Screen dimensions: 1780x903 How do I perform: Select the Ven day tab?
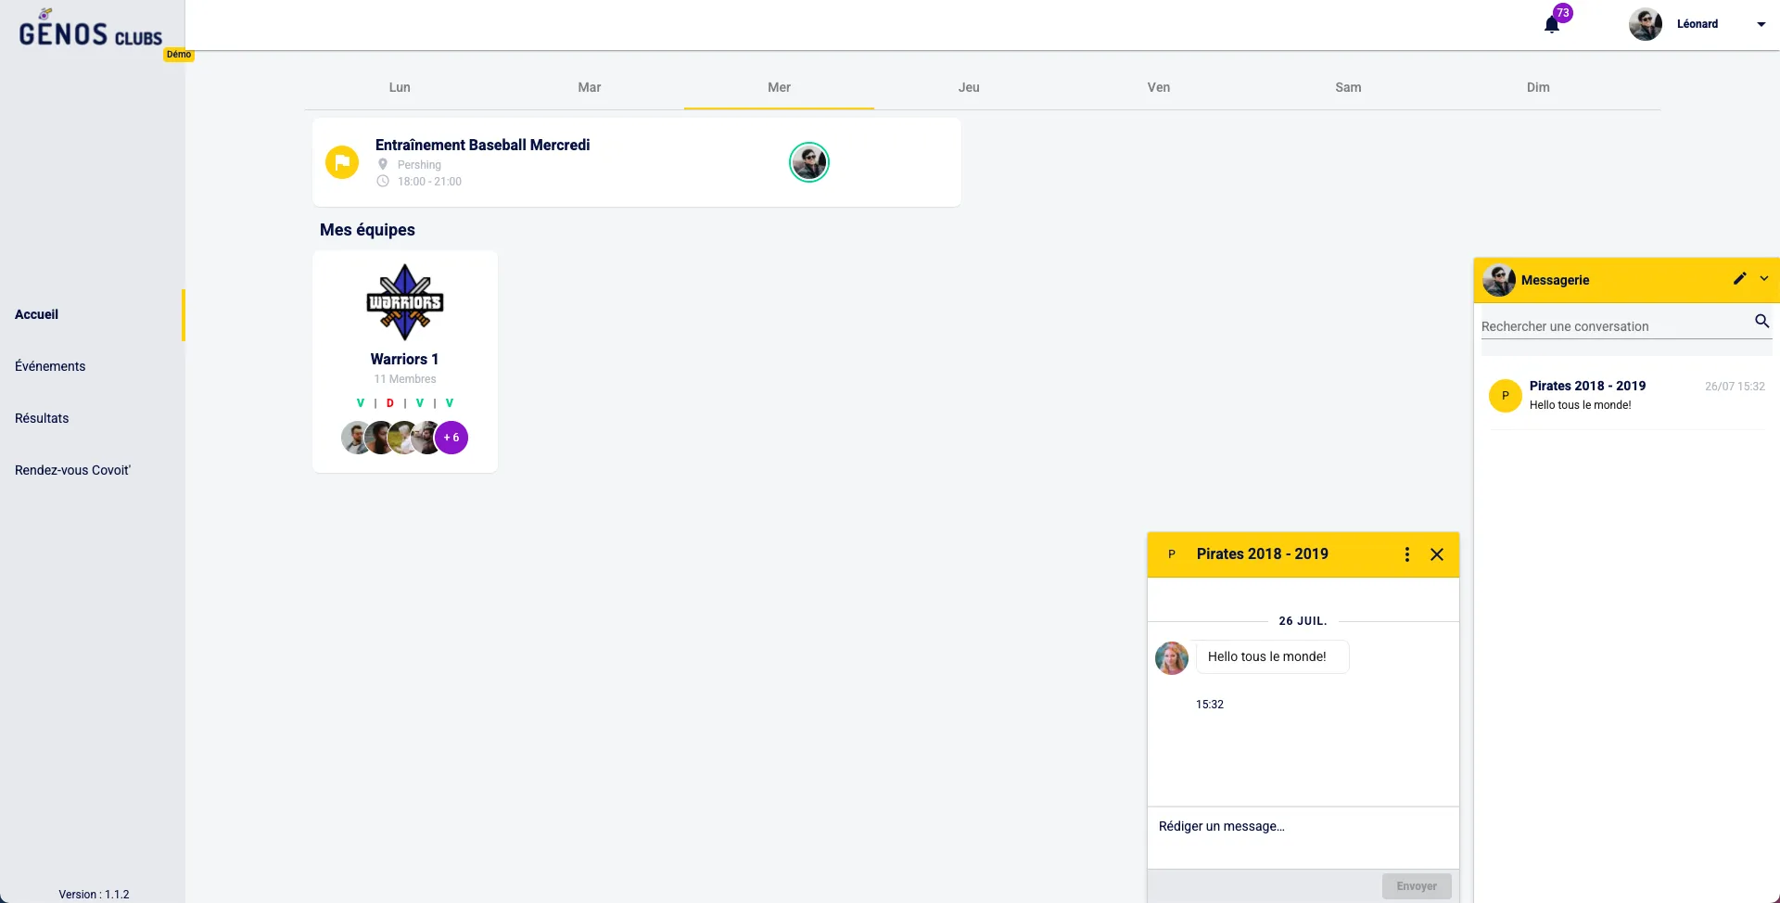[1158, 87]
